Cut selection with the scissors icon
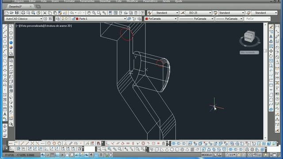The height and width of the screenshot is (159, 283). coord(45,13)
